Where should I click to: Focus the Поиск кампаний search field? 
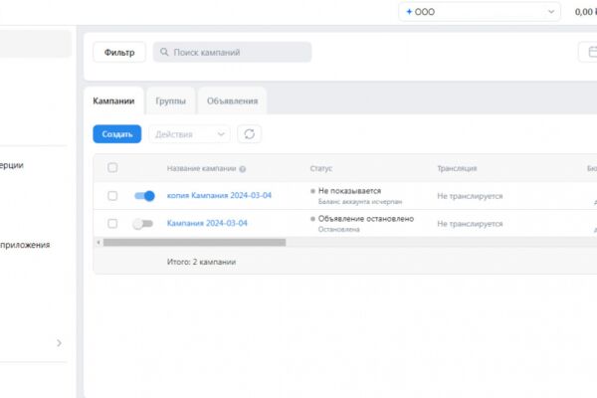point(232,52)
